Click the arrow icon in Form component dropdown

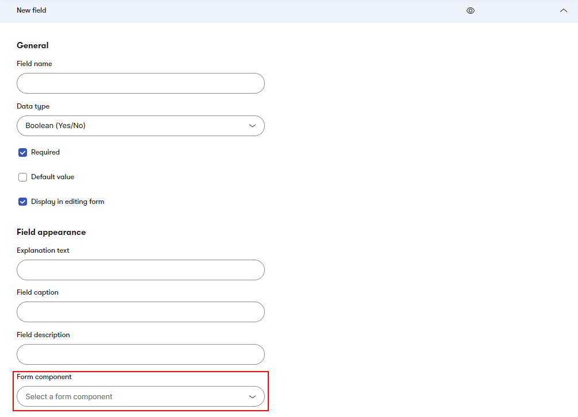(252, 396)
